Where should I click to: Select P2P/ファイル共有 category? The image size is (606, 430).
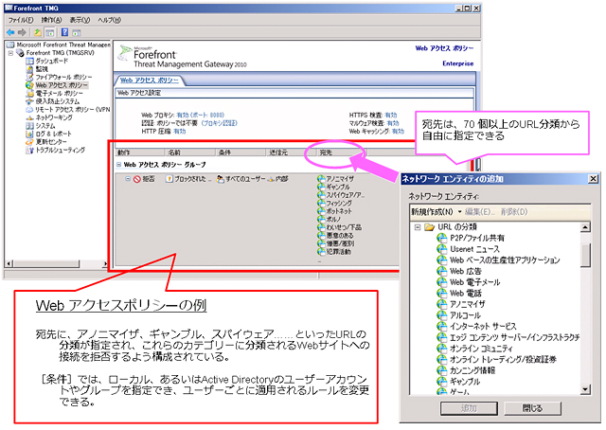[x=477, y=238]
